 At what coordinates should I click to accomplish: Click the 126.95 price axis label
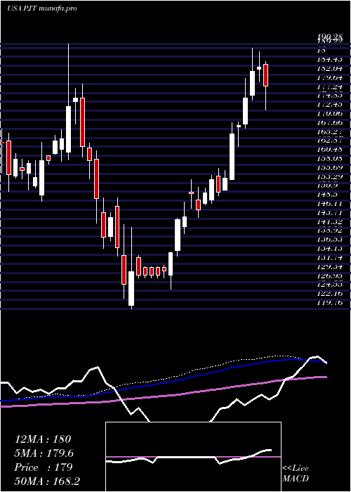tap(330, 276)
